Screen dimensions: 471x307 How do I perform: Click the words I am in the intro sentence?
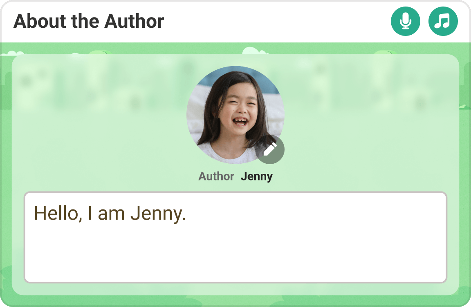point(106,214)
